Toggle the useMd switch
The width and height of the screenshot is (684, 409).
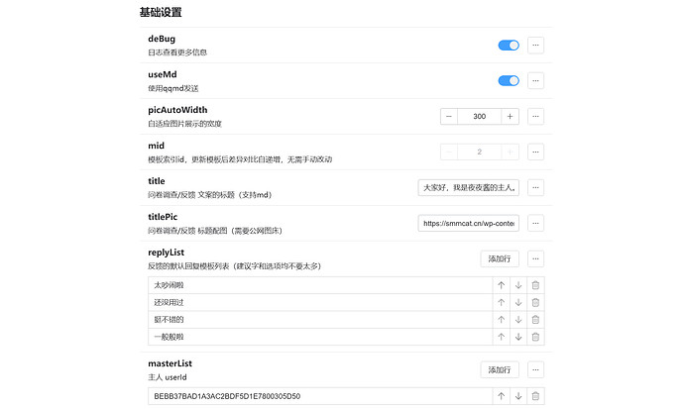[509, 80]
